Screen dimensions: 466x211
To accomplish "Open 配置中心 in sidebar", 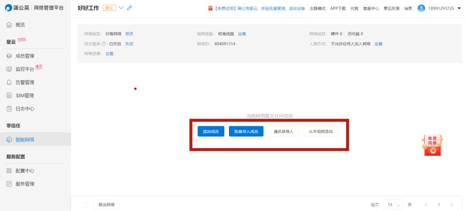I will [x=25, y=171].
